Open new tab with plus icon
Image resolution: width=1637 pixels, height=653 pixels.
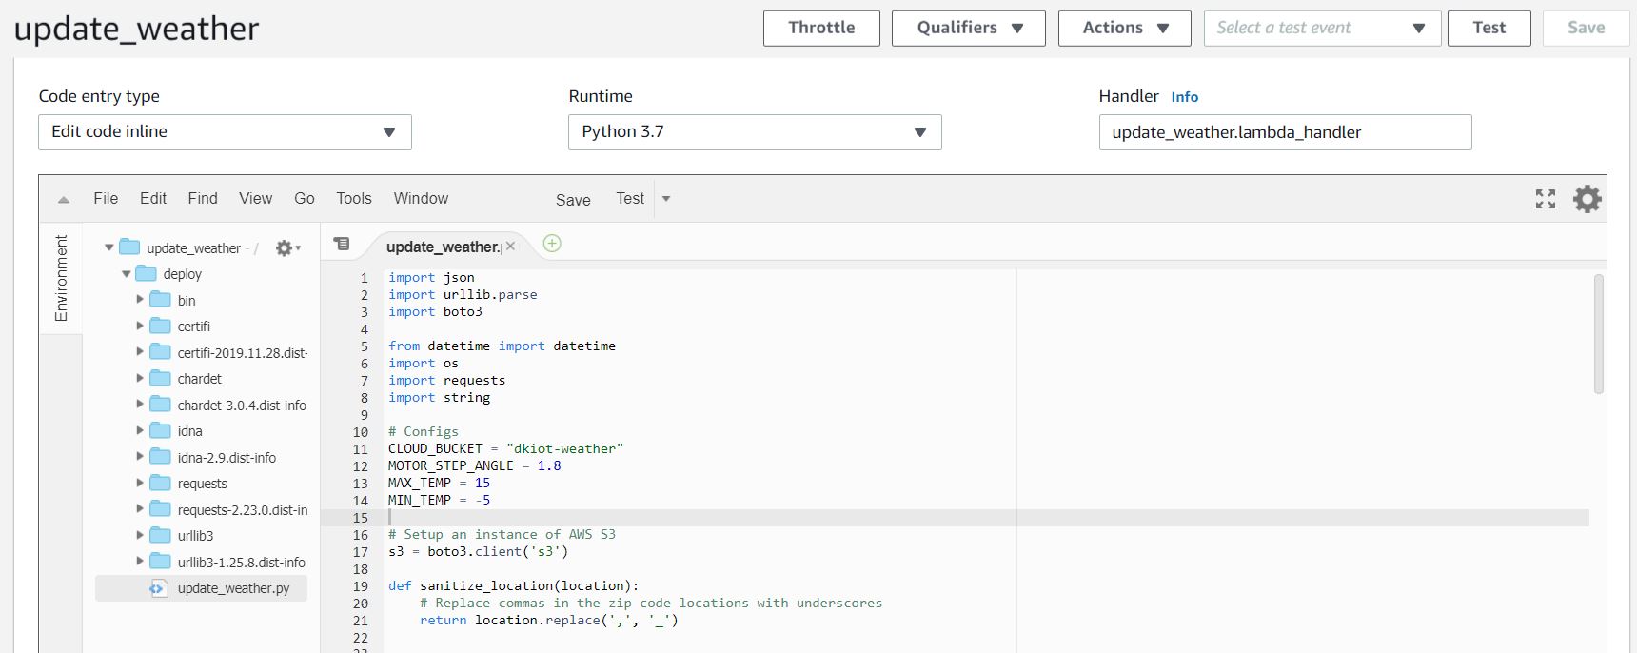pos(552,244)
